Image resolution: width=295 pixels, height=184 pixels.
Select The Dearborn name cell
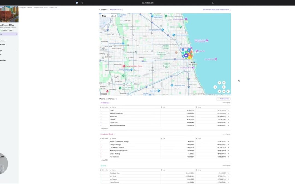134,157
